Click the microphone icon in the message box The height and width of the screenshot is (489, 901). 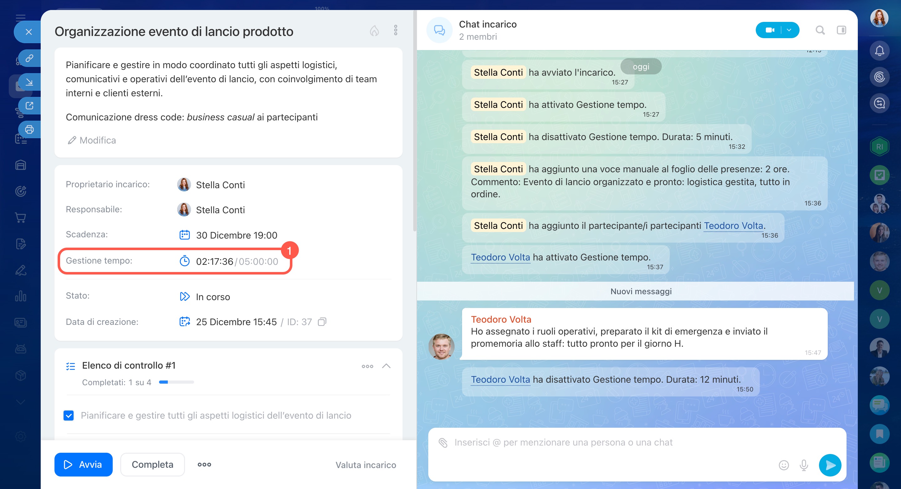804,465
